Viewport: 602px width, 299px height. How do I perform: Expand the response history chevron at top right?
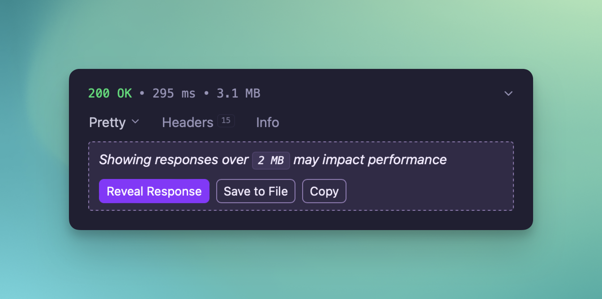(508, 94)
